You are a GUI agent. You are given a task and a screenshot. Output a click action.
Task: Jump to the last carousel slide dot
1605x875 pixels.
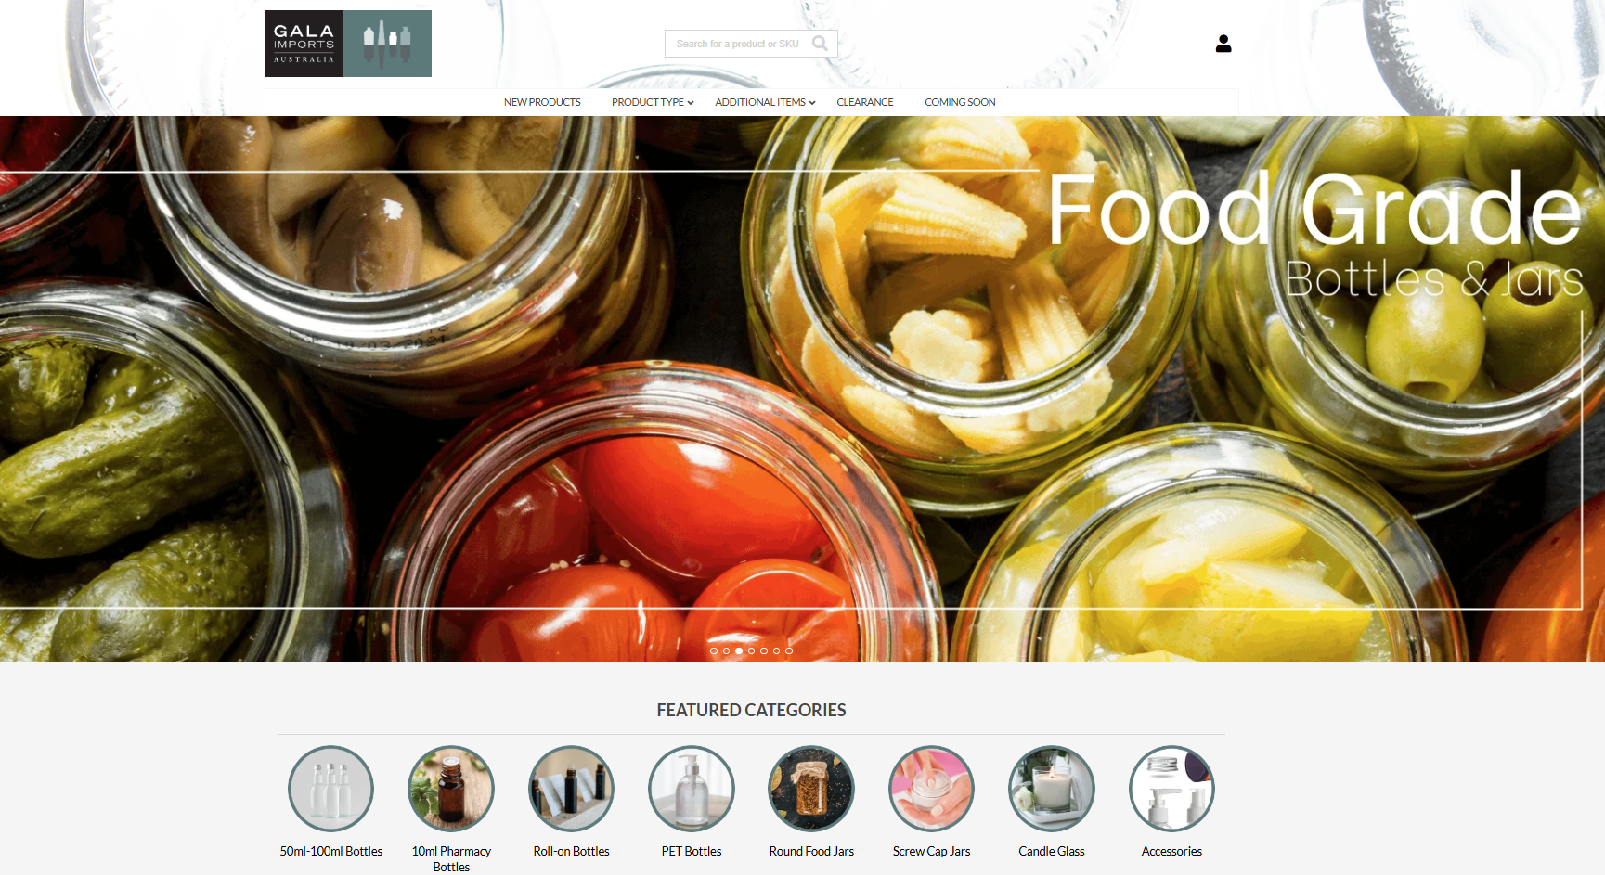click(789, 651)
